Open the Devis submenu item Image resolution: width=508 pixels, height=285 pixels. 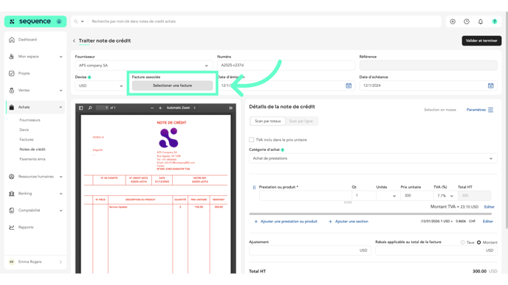click(x=24, y=130)
